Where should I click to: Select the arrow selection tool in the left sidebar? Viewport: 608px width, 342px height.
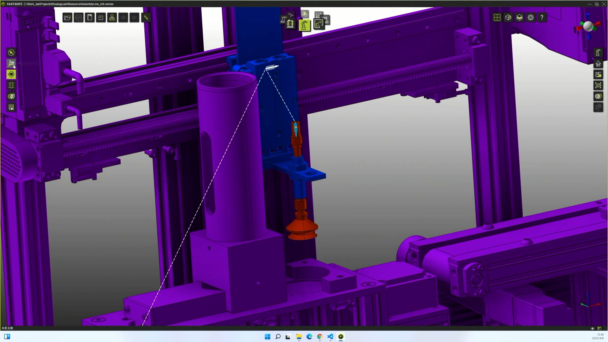pos(11,53)
